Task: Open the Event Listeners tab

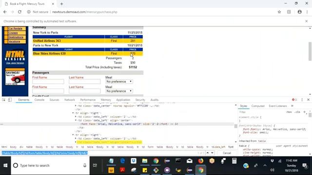Action: 278,106
